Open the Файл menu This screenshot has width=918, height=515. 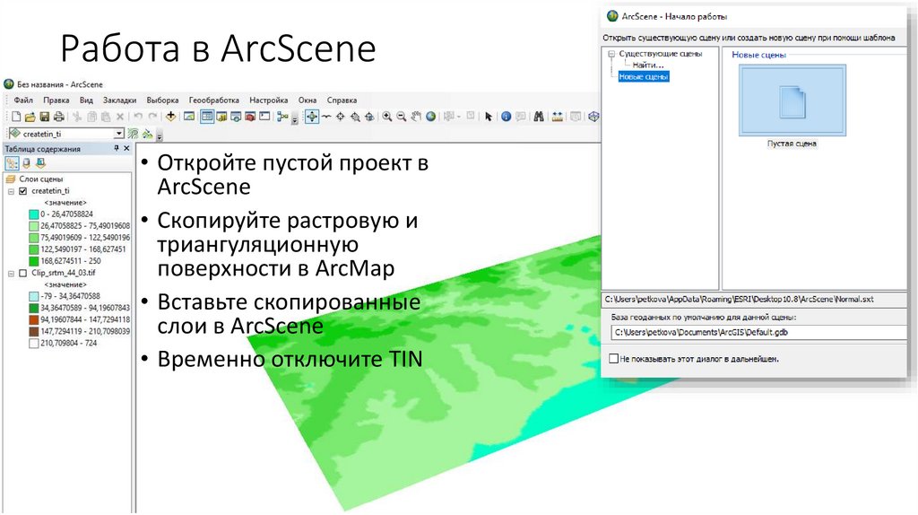(x=23, y=100)
